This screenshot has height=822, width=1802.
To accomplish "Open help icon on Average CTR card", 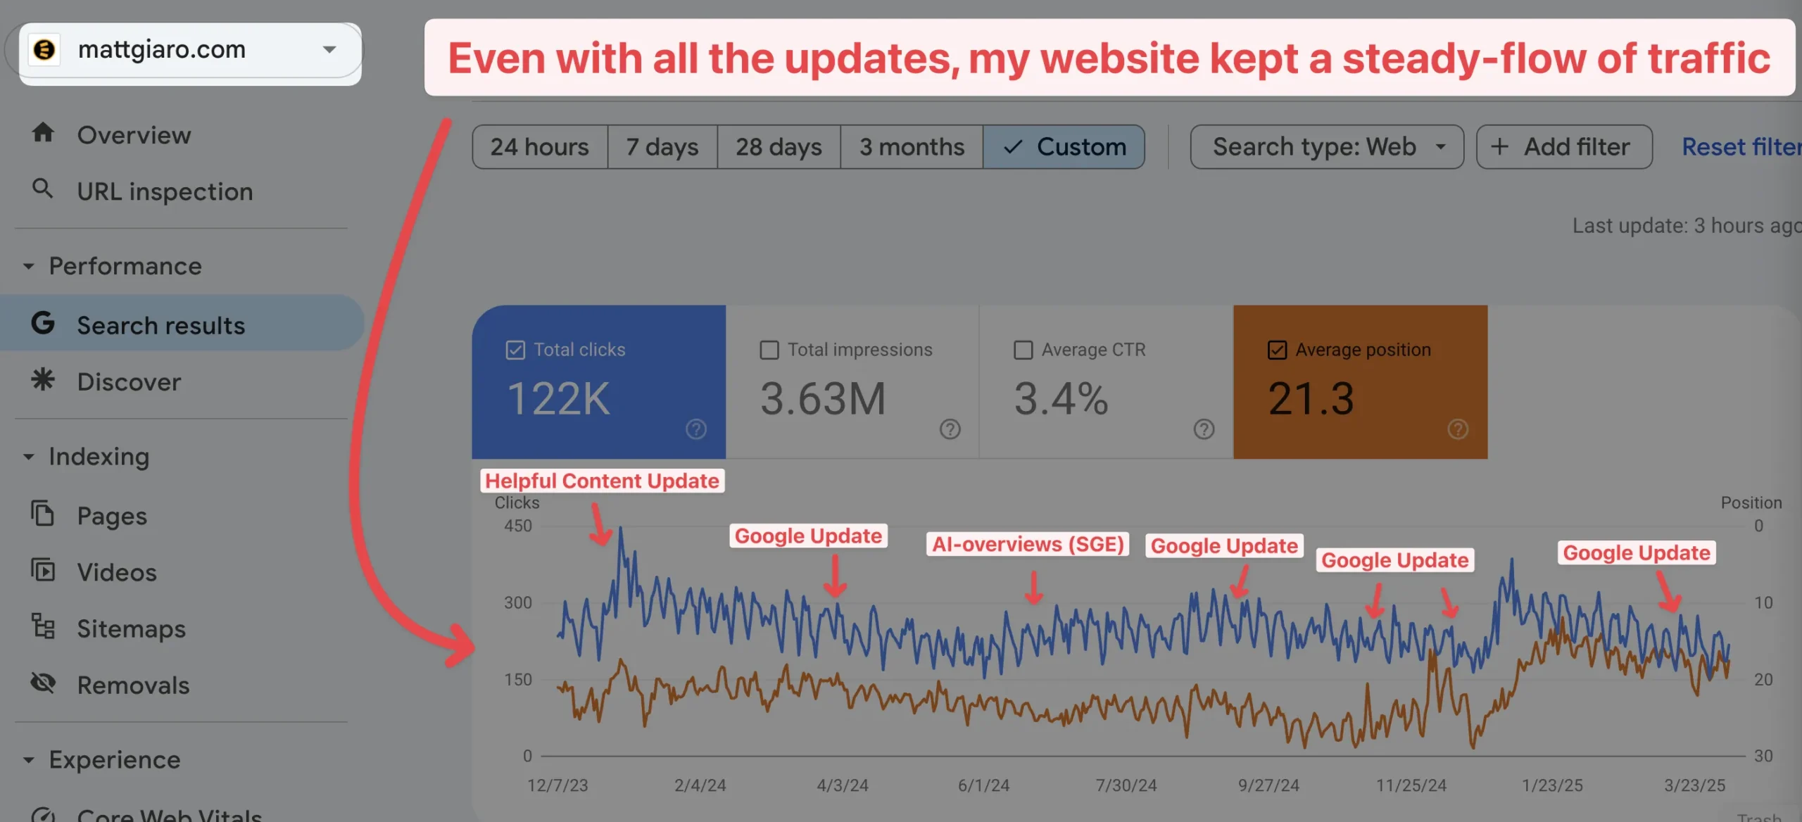I will click(x=1204, y=429).
